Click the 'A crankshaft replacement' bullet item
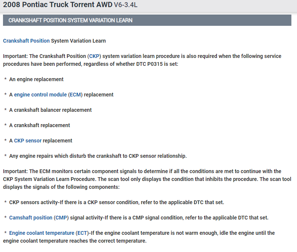Viewport: 297px width, 252px height. point(39,125)
